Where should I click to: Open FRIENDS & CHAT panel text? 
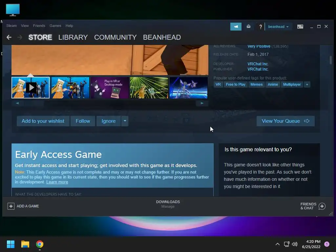[308, 206]
